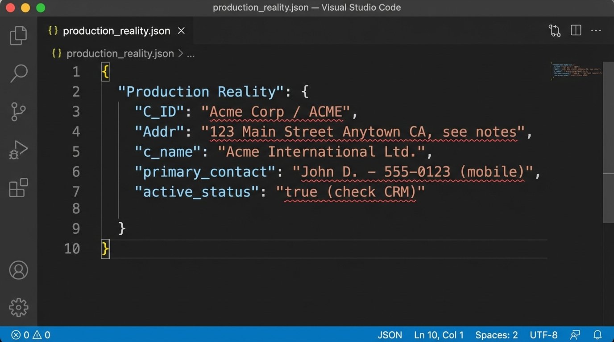Click production_reality.json in the breadcrumb
Viewport: 614px width, 342px height.
coord(120,53)
